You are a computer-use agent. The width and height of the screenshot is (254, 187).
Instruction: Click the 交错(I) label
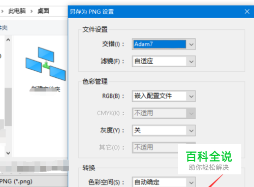pos(113,44)
